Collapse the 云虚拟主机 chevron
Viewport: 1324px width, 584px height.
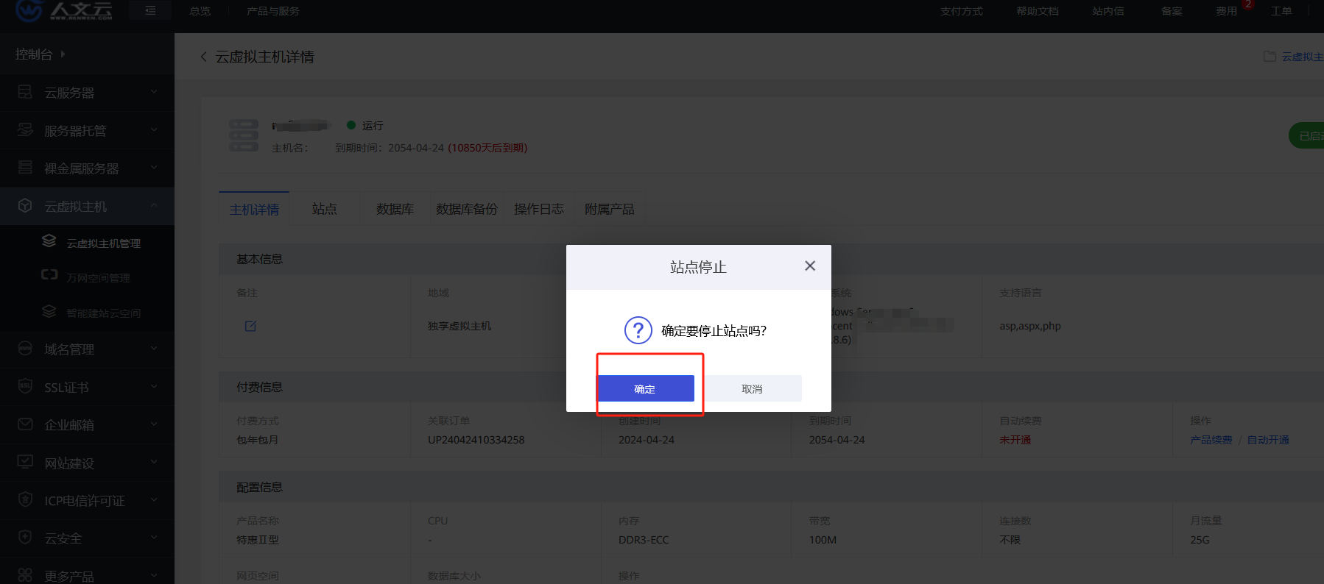coord(154,206)
